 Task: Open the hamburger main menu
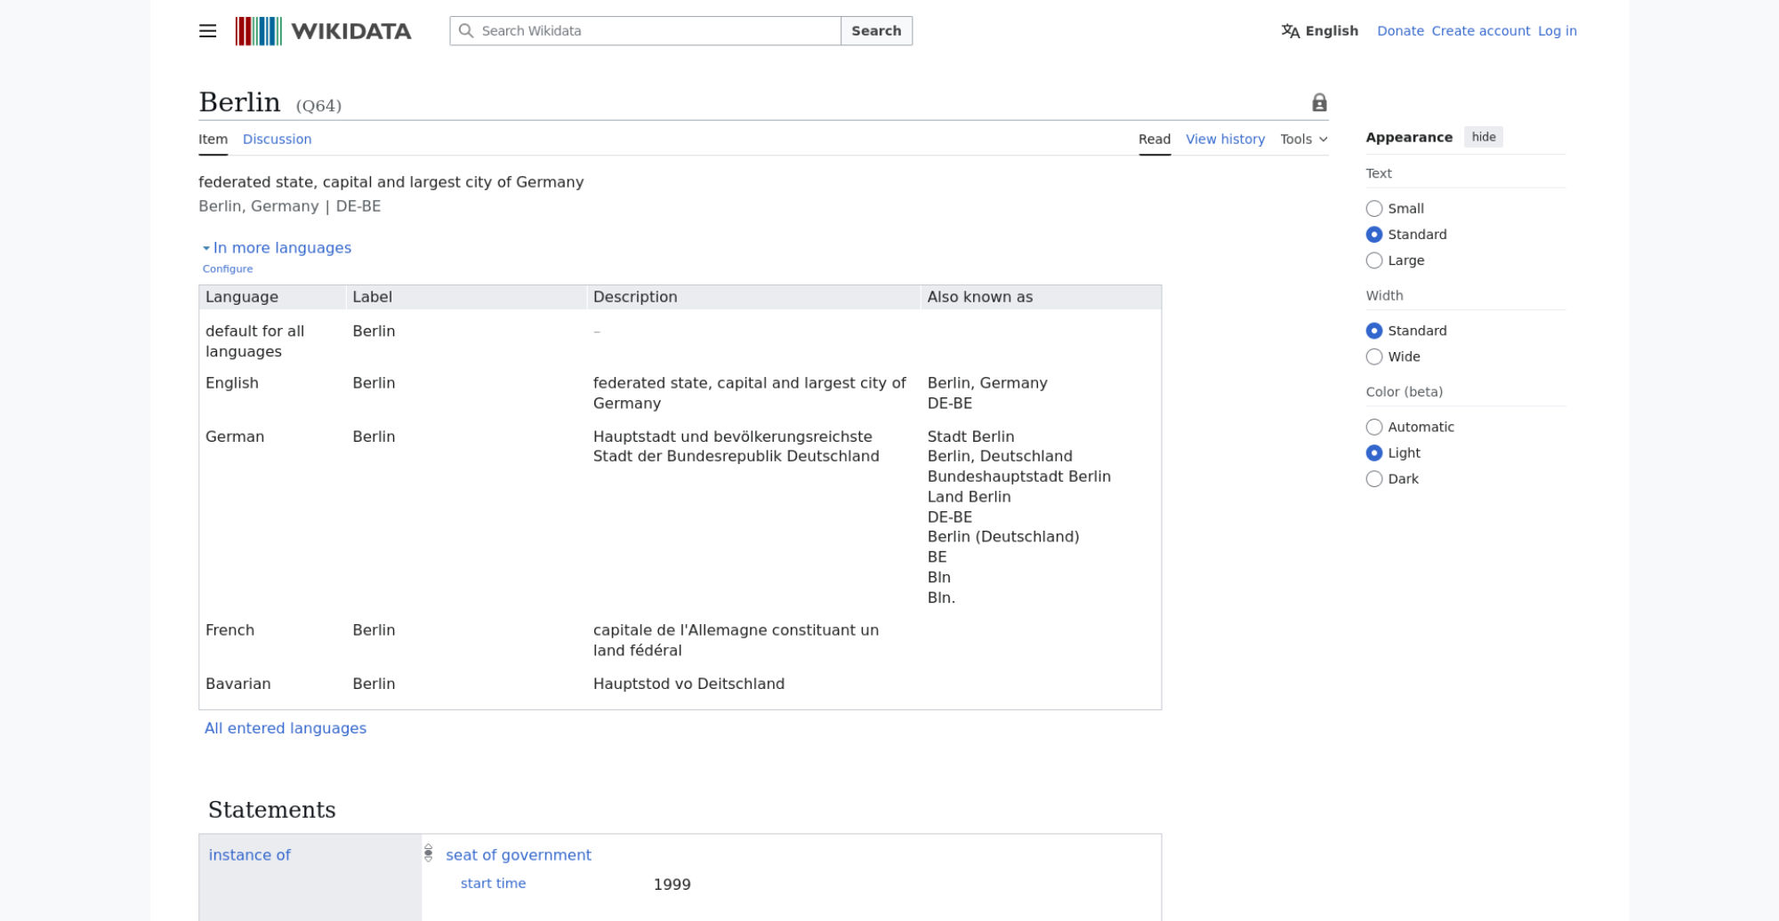[207, 31]
